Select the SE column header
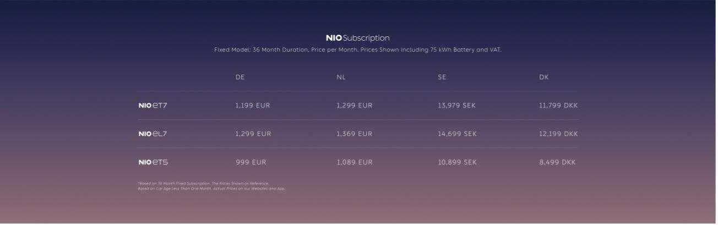The height and width of the screenshot is (225, 718). (442, 78)
